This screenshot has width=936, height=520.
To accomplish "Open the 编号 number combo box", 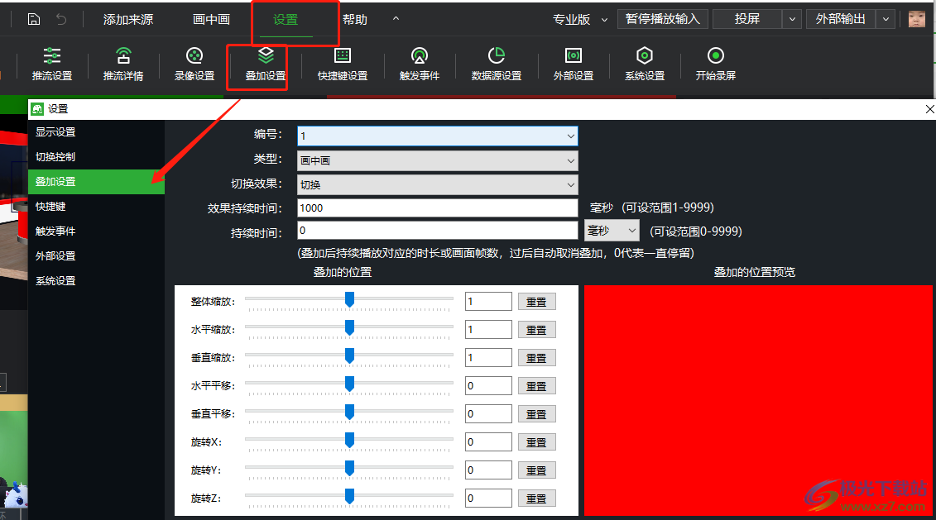I will point(438,136).
